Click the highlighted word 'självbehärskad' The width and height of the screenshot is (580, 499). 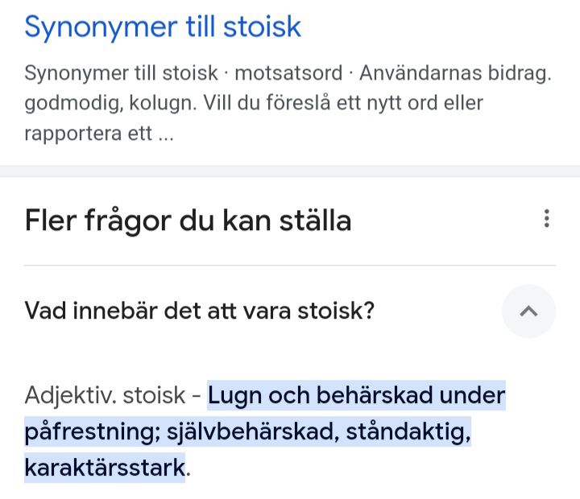pyautogui.click(x=245, y=431)
